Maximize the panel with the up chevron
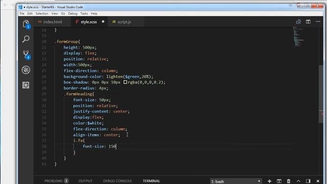 click(298, 181)
